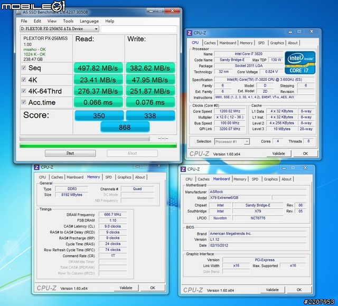Click the Code Name field Sandy Bridge-E
This screenshot has height=306, width=338.
[232, 60]
